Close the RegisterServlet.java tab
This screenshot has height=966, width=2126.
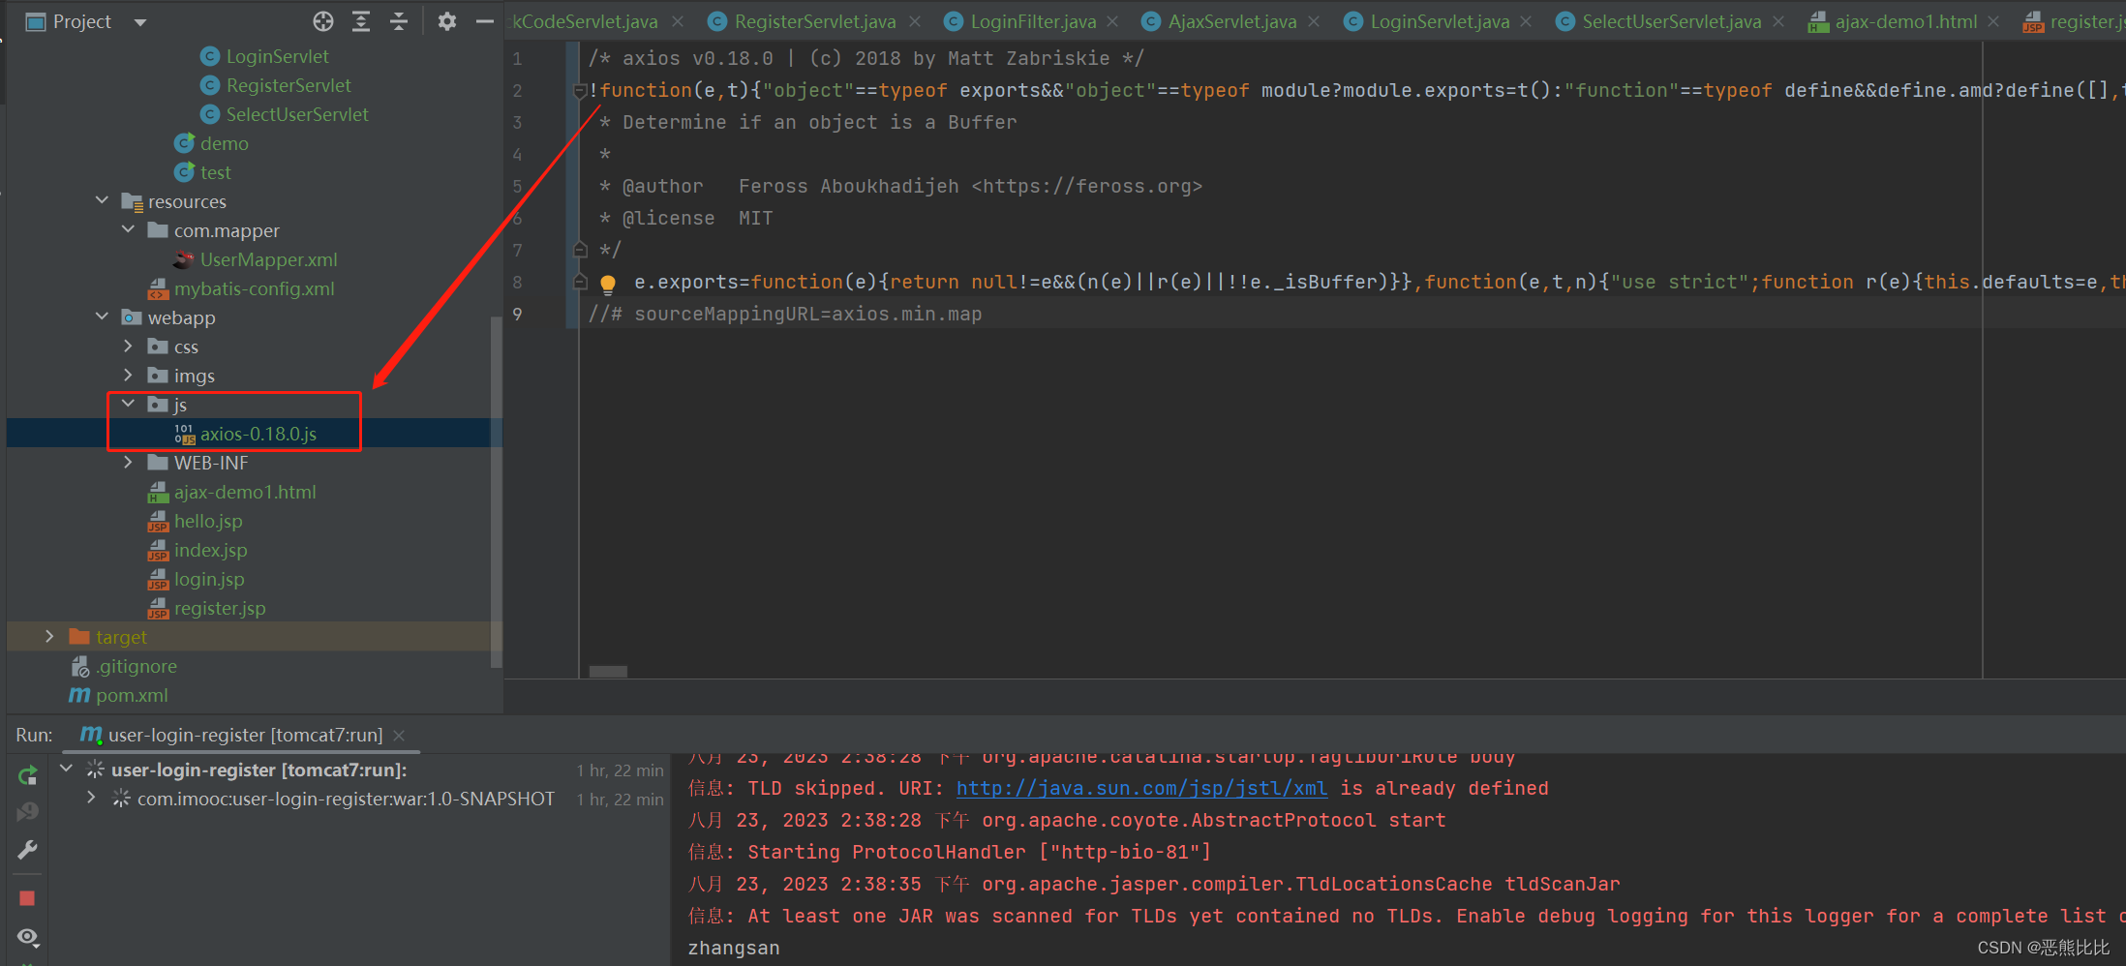915,21
